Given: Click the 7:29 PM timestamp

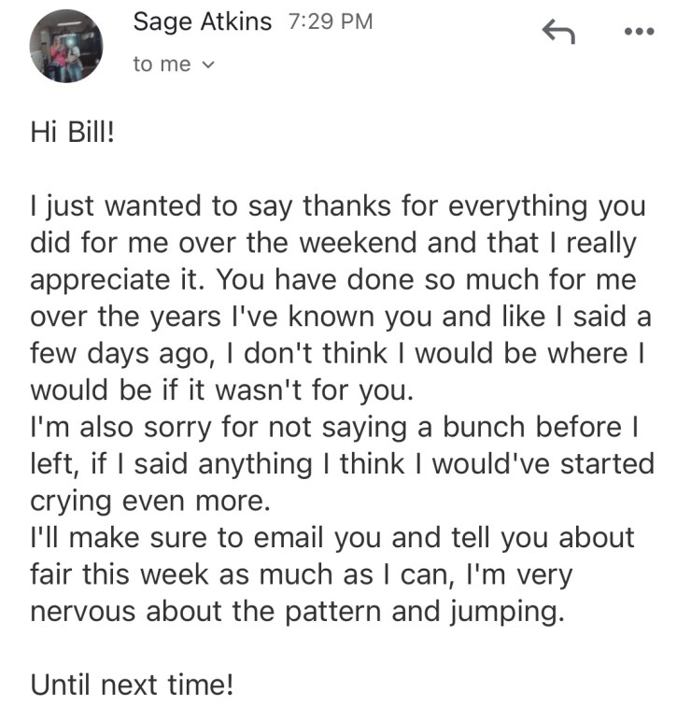Looking at the screenshot, I should pos(331,22).
